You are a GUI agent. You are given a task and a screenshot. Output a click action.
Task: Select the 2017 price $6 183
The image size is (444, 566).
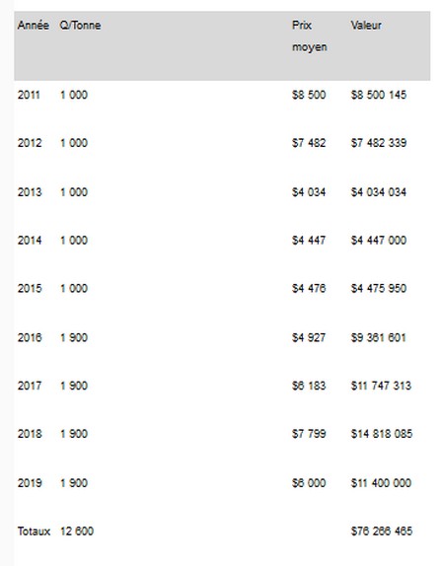(x=309, y=386)
